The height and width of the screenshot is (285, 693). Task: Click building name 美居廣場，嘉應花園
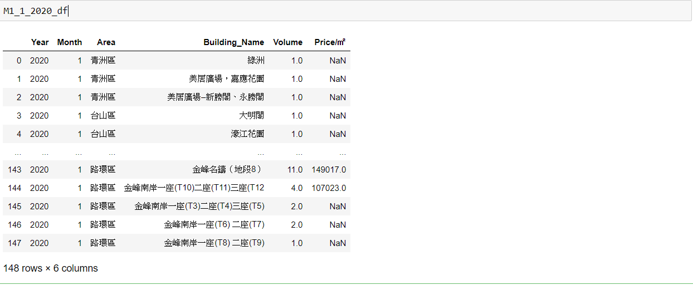[227, 79]
